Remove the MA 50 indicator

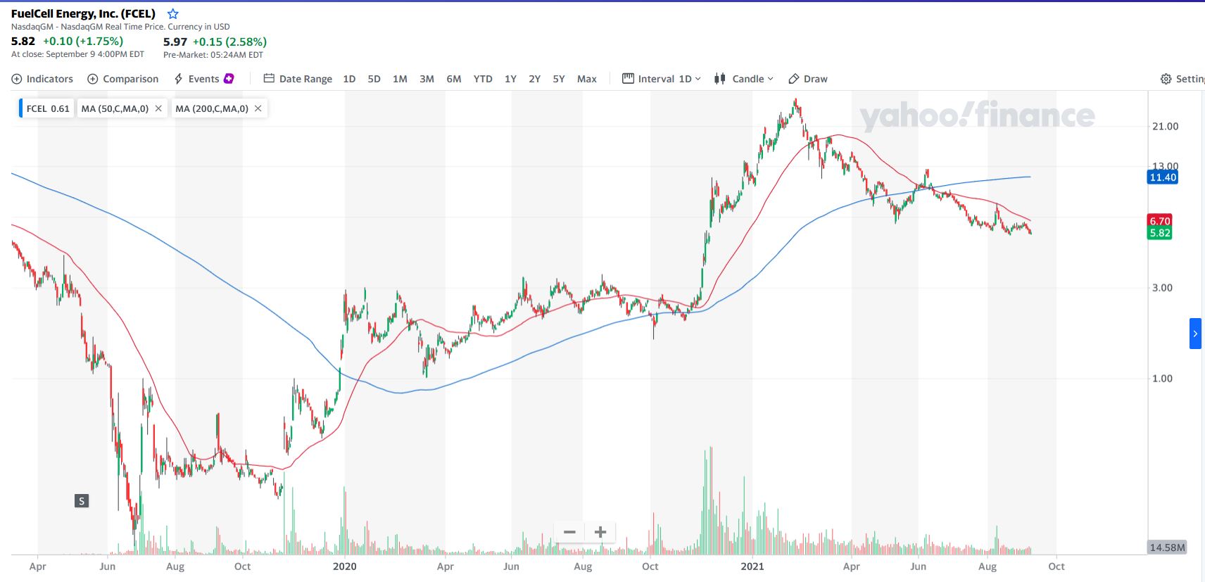158,108
